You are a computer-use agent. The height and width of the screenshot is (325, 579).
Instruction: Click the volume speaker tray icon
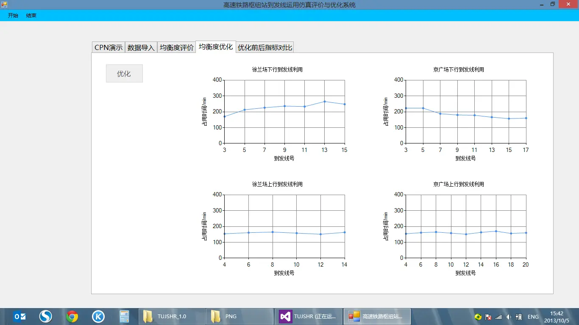[509, 317]
